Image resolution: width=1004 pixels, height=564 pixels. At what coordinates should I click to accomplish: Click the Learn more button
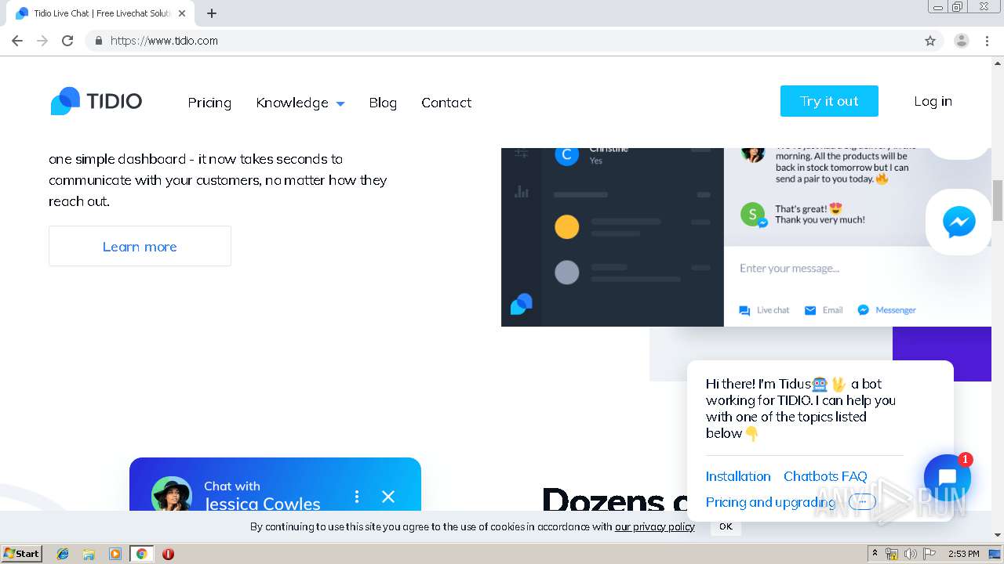[x=140, y=246]
